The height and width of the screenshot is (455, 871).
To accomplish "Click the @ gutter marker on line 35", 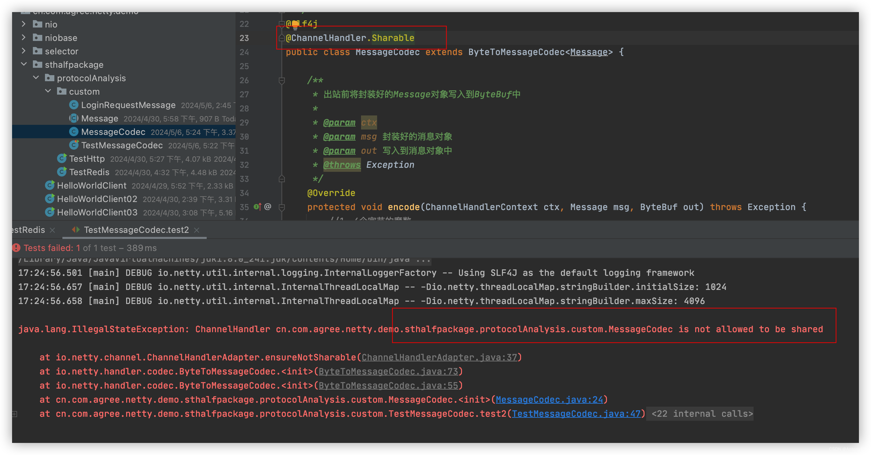I will click(x=267, y=207).
